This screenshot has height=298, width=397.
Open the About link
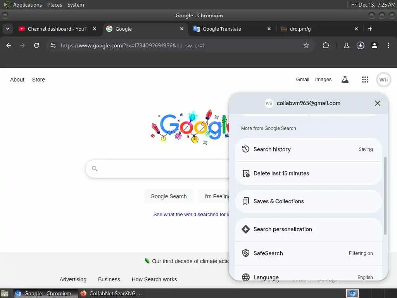[x=17, y=80]
